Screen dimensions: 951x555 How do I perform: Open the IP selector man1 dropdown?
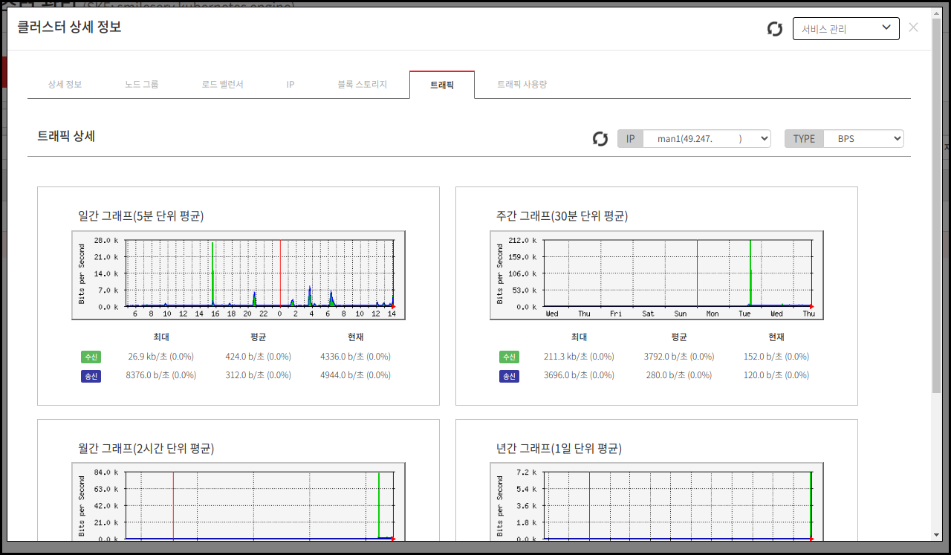[707, 139]
